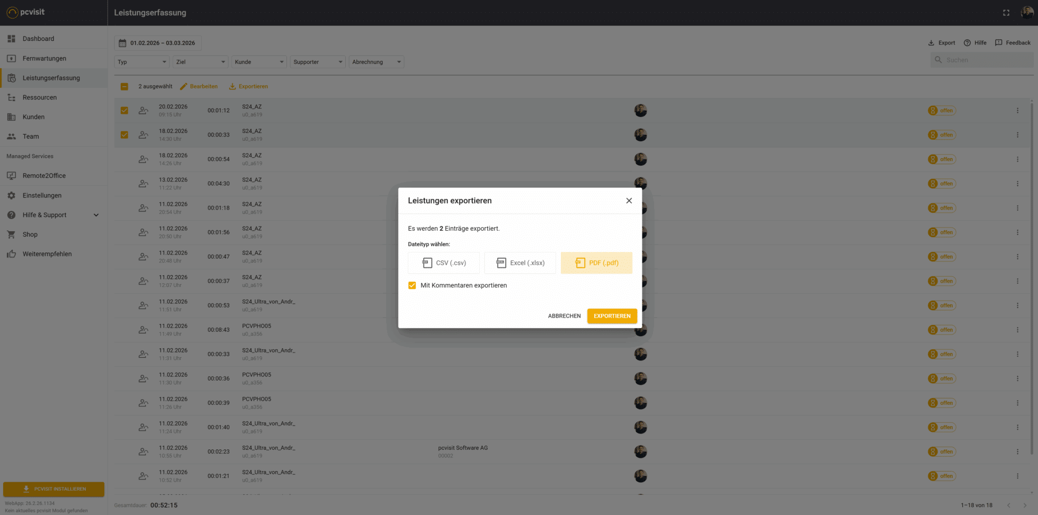Screen dimensions: 1038x515
Task: Open the Typ filter dropdown
Action: pyautogui.click(x=142, y=62)
